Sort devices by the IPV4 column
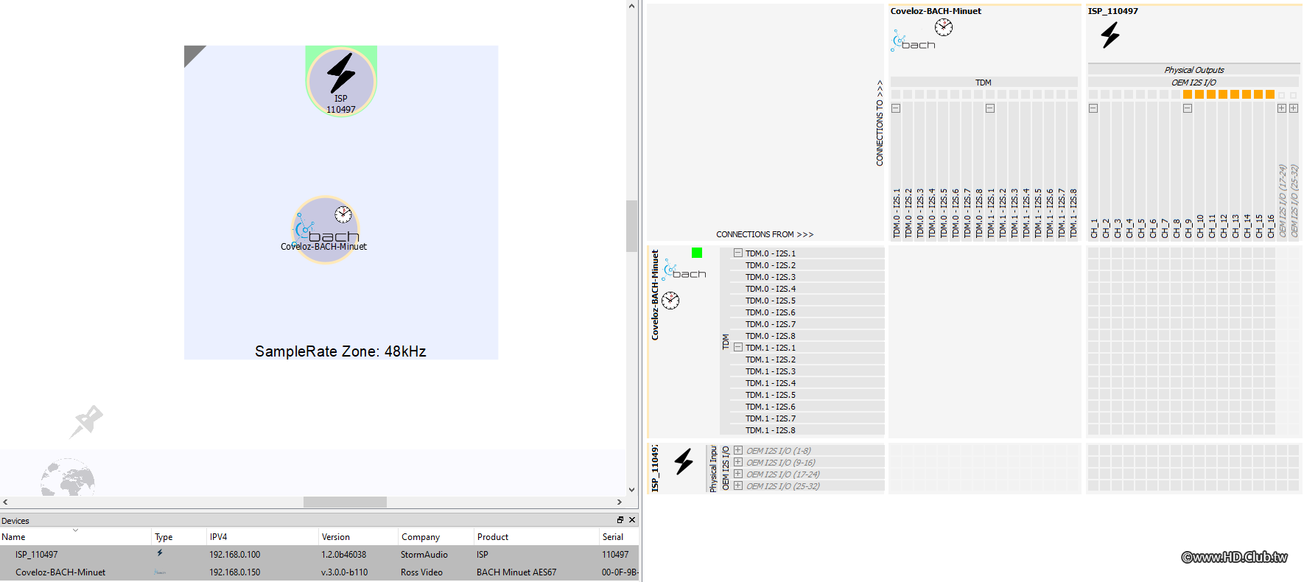This screenshot has height=582, width=1304. (x=262, y=537)
